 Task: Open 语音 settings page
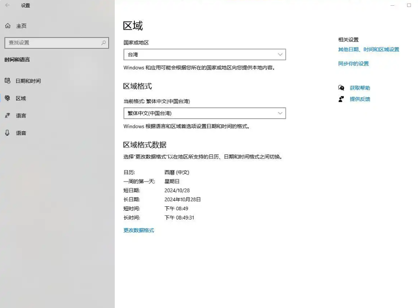click(x=21, y=133)
